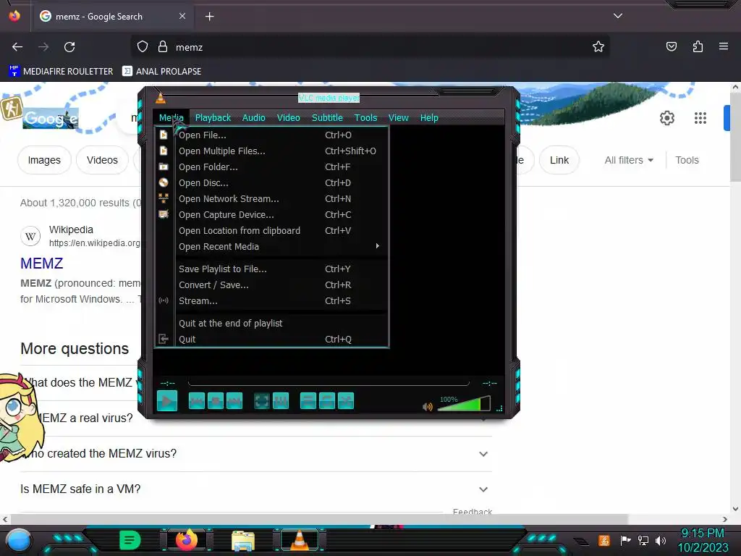Viewport: 741px width, 556px height.
Task: Open Google quick settings gear
Action: coord(666,118)
